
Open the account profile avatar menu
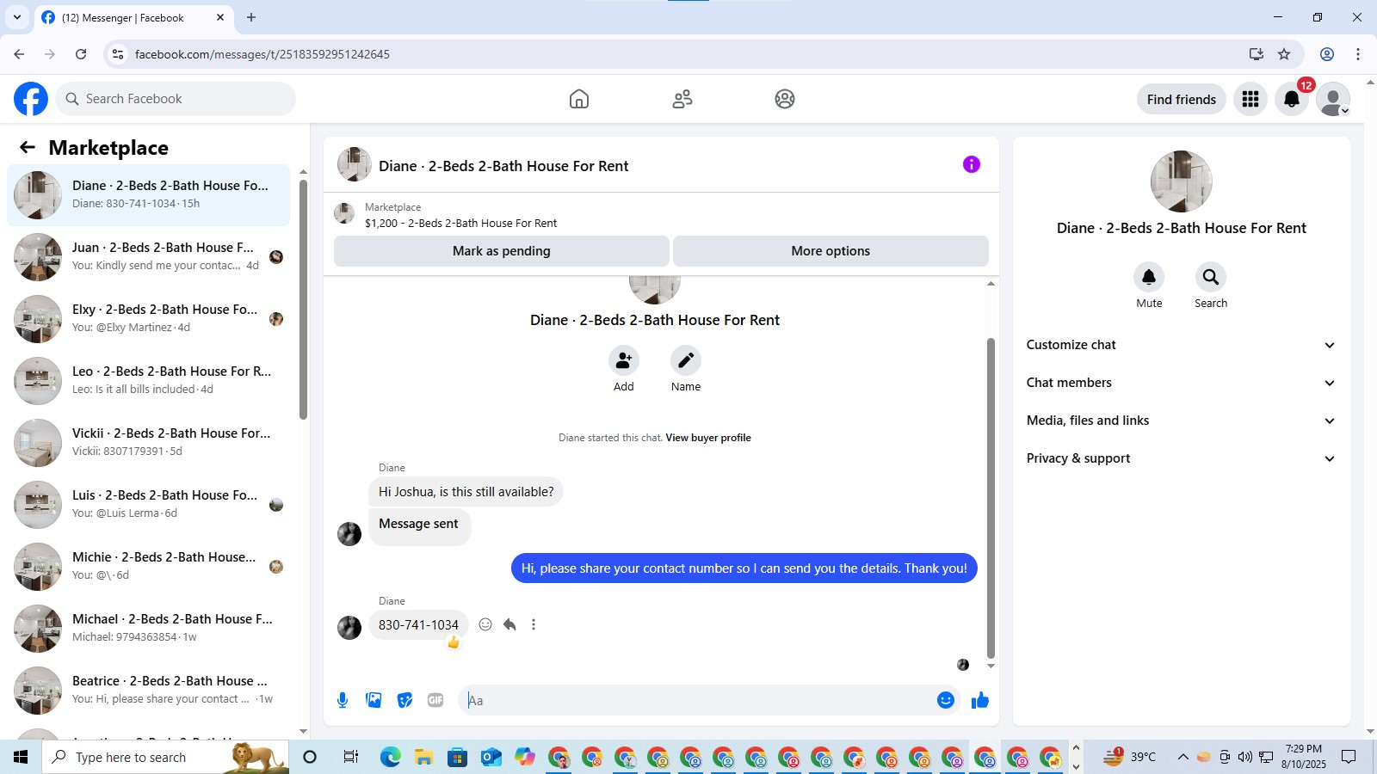[x=1333, y=99]
